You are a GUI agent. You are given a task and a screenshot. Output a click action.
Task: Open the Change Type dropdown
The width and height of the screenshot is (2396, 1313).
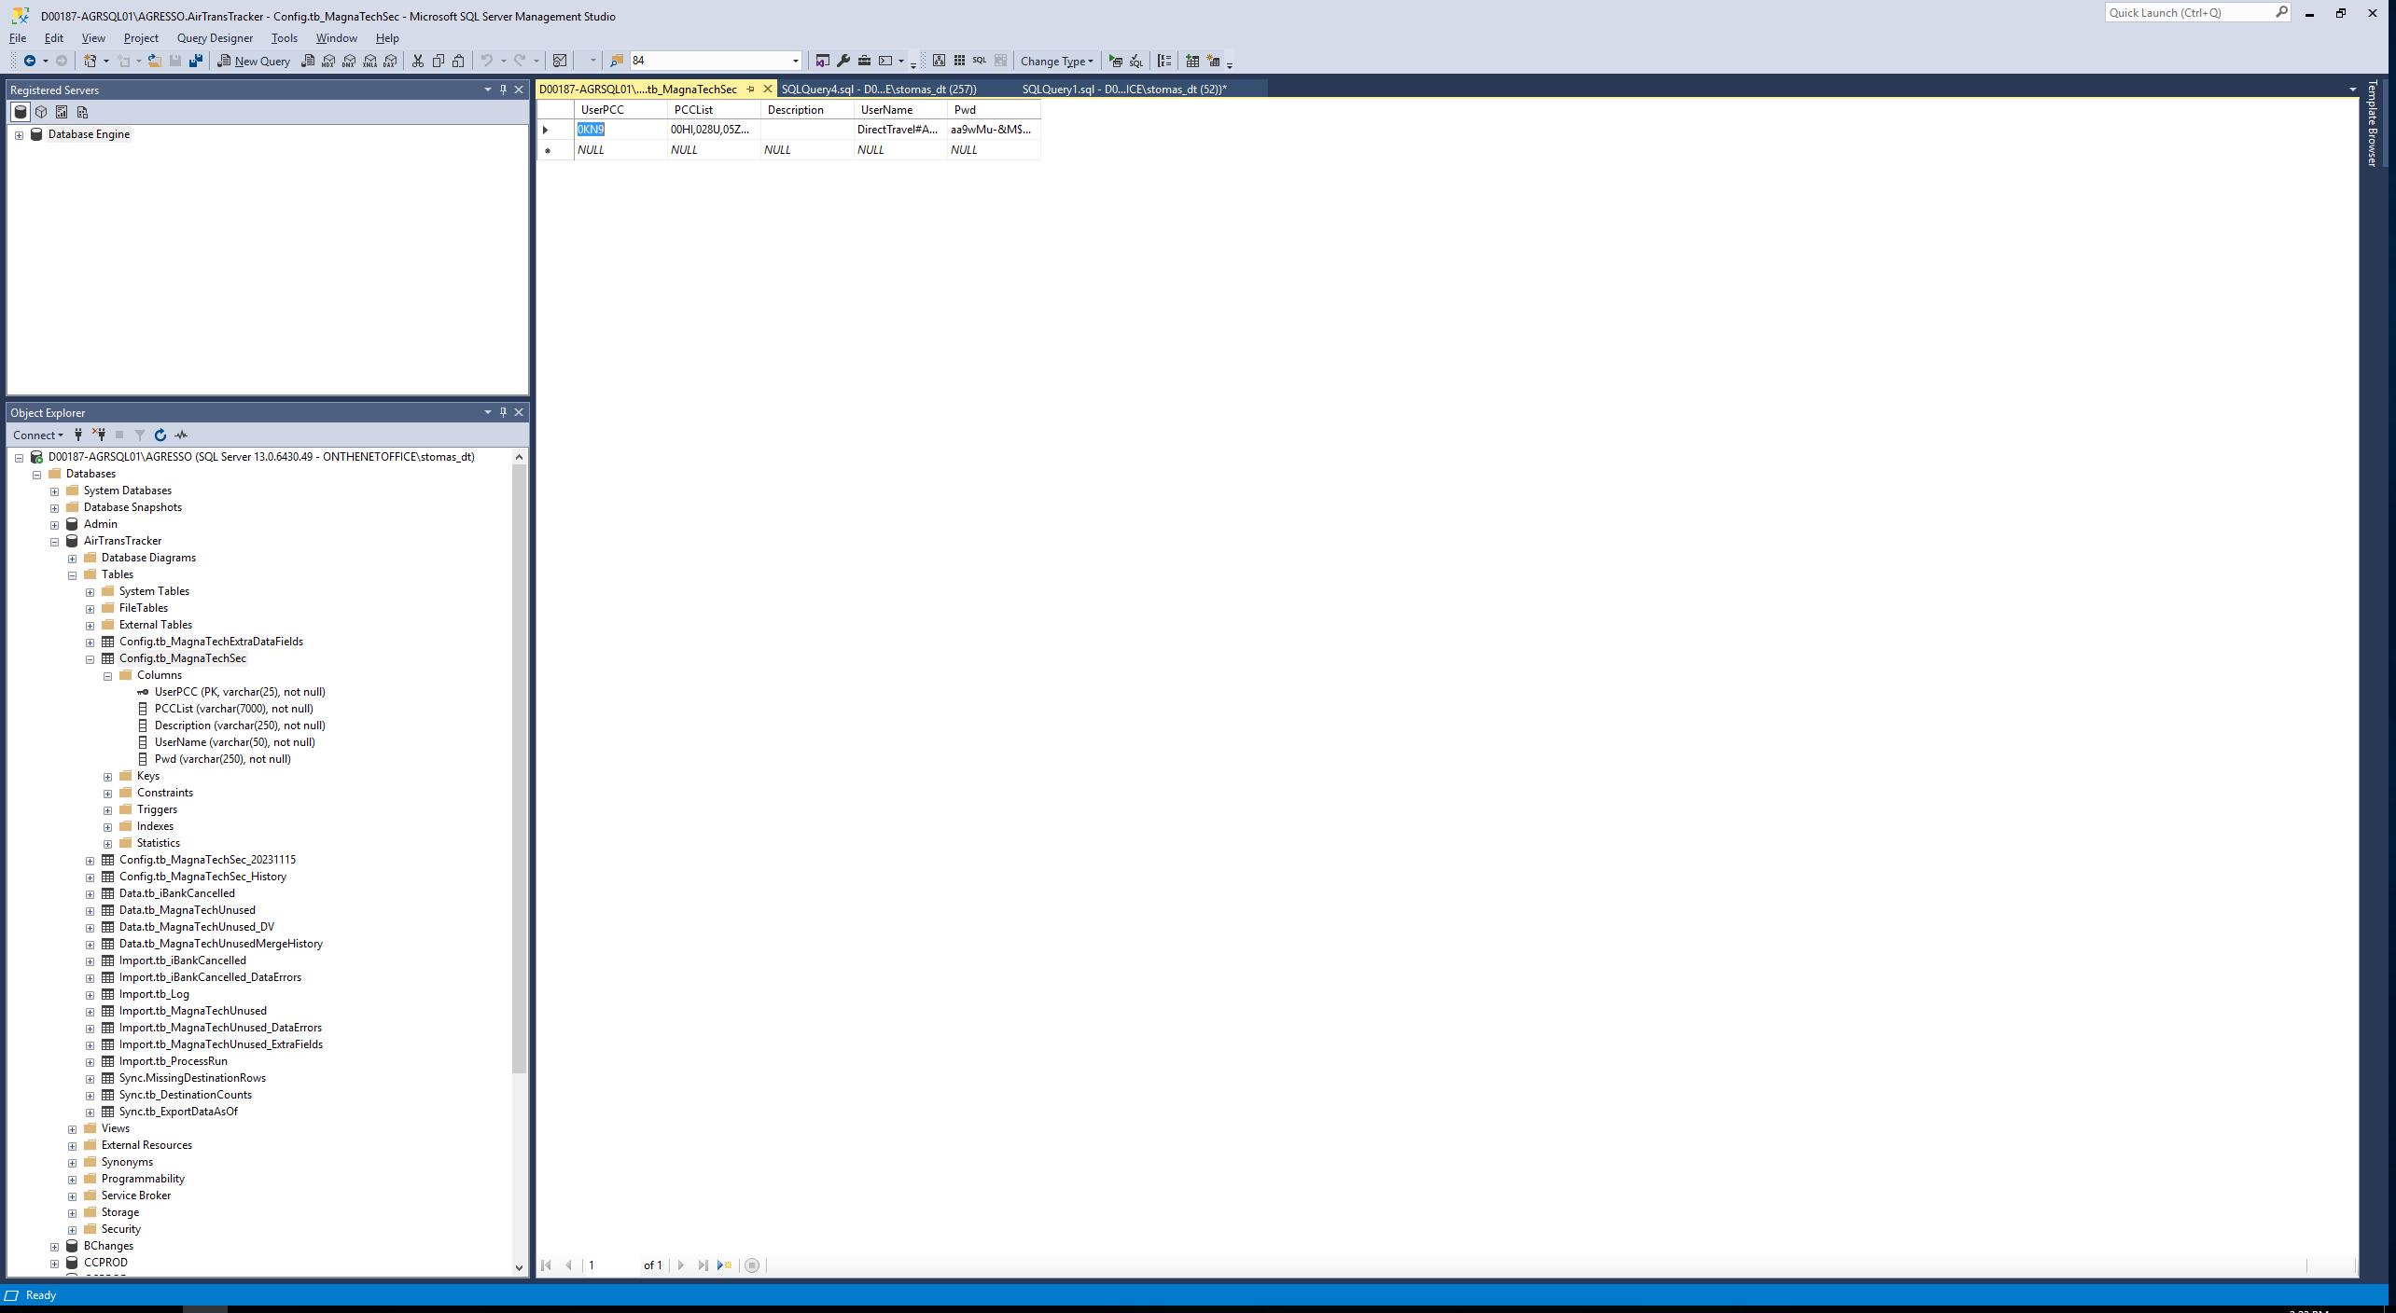[x=1056, y=61]
